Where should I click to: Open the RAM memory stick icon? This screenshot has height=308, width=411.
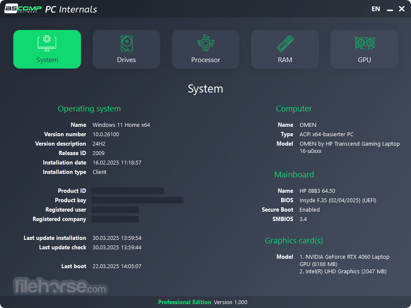285,43
